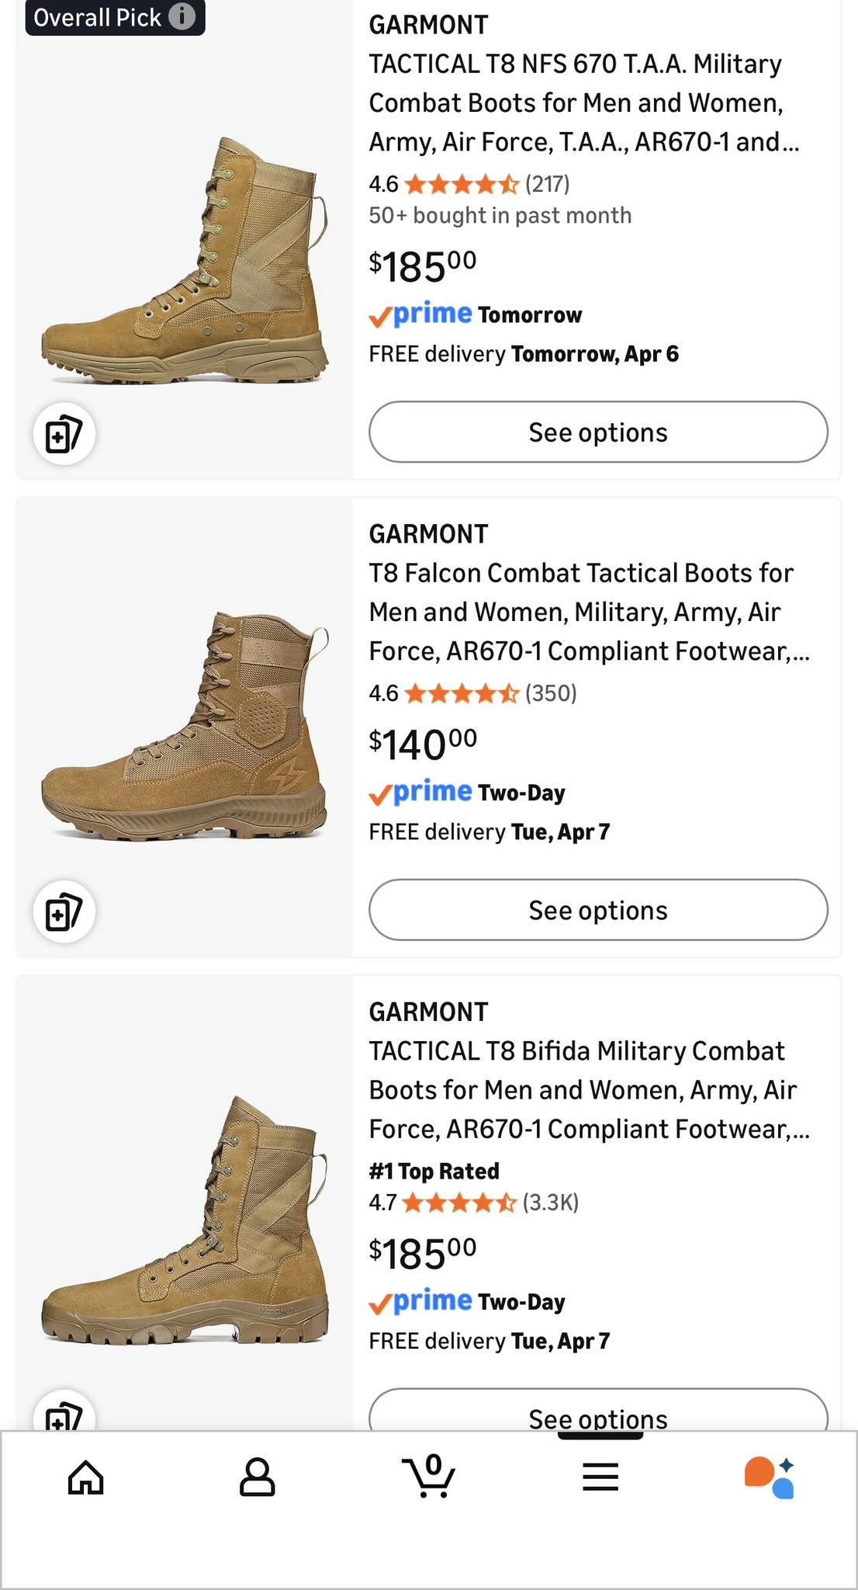The height and width of the screenshot is (1590, 858).
Task: See options for T8 NFS 670 boots
Action: [598, 432]
